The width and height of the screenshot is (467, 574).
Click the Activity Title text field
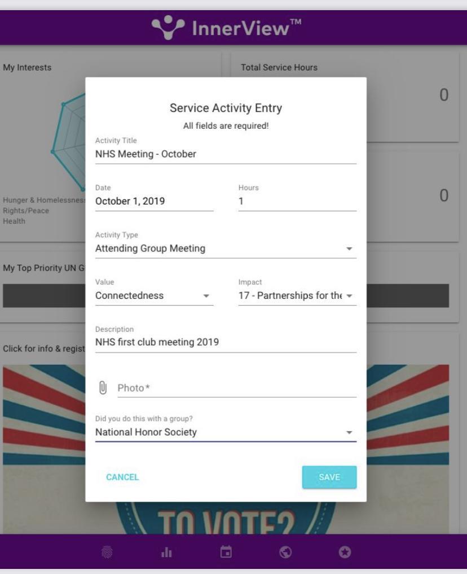[226, 154]
